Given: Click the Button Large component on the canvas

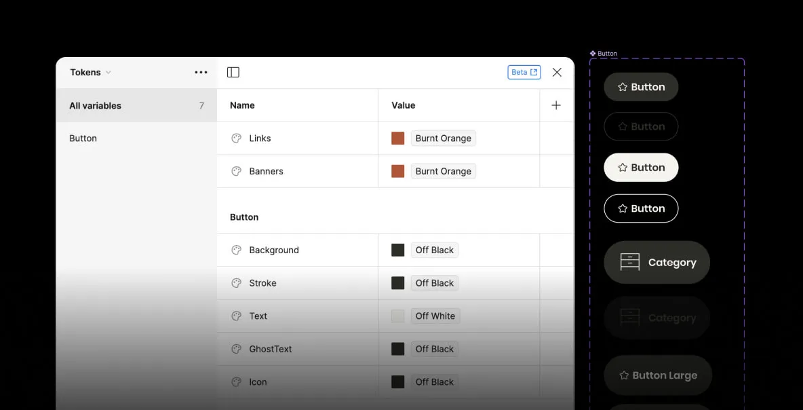Looking at the screenshot, I should (x=657, y=375).
